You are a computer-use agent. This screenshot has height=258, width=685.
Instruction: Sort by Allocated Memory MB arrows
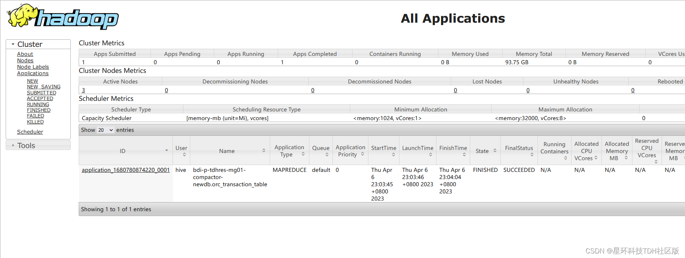point(626,158)
